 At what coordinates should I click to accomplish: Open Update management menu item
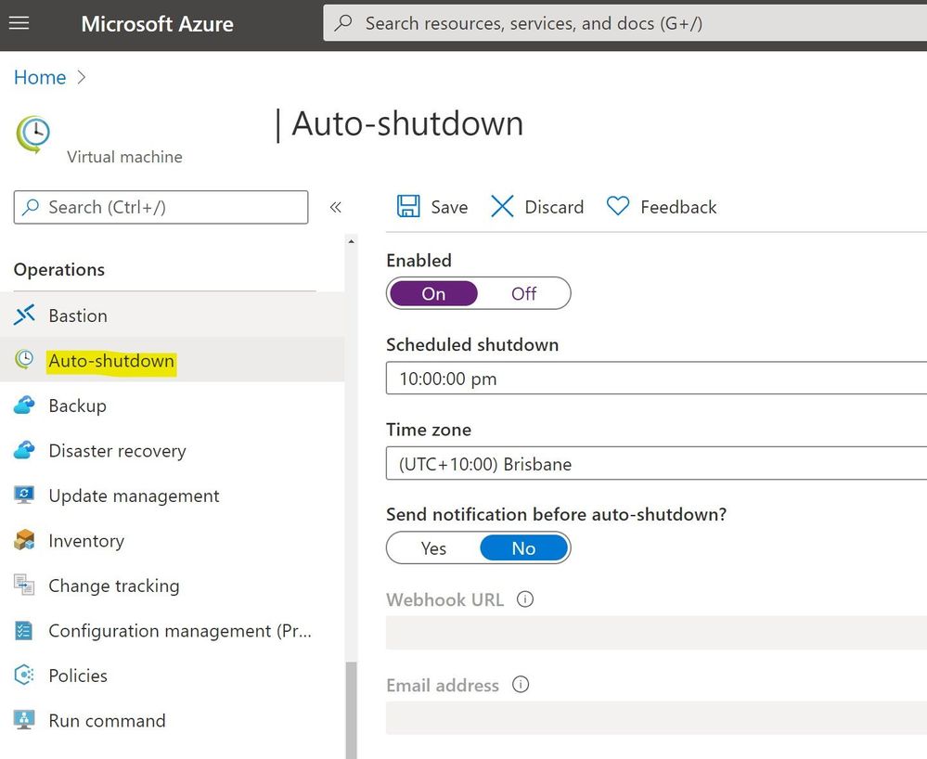coord(172,495)
